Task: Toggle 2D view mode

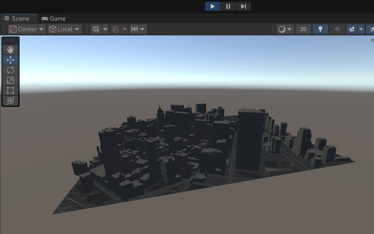Action: click(303, 29)
